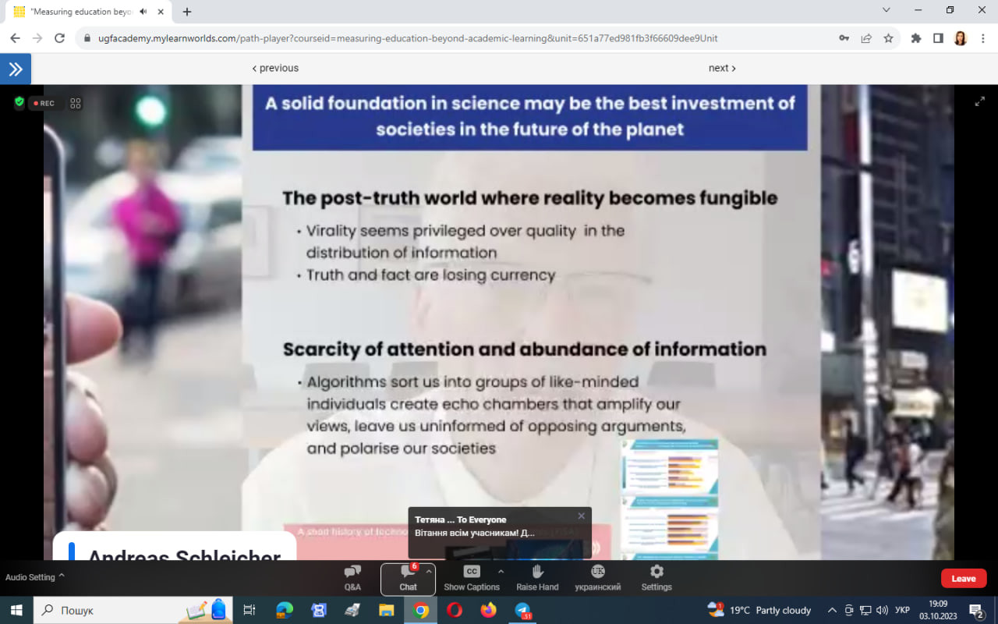This screenshot has height=624, width=998.
Task: Expand the Audio Setting caret menu
Action: coord(62,576)
